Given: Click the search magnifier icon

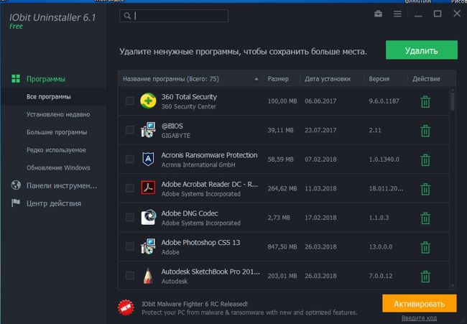Looking at the screenshot, I should point(127,16).
